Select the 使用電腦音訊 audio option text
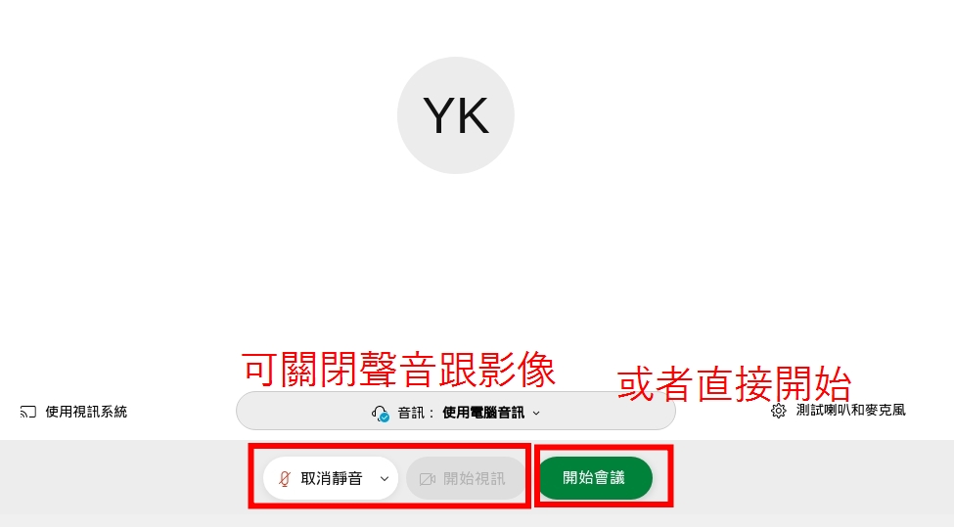The height and width of the screenshot is (527, 954). click(x=483, y=413)
